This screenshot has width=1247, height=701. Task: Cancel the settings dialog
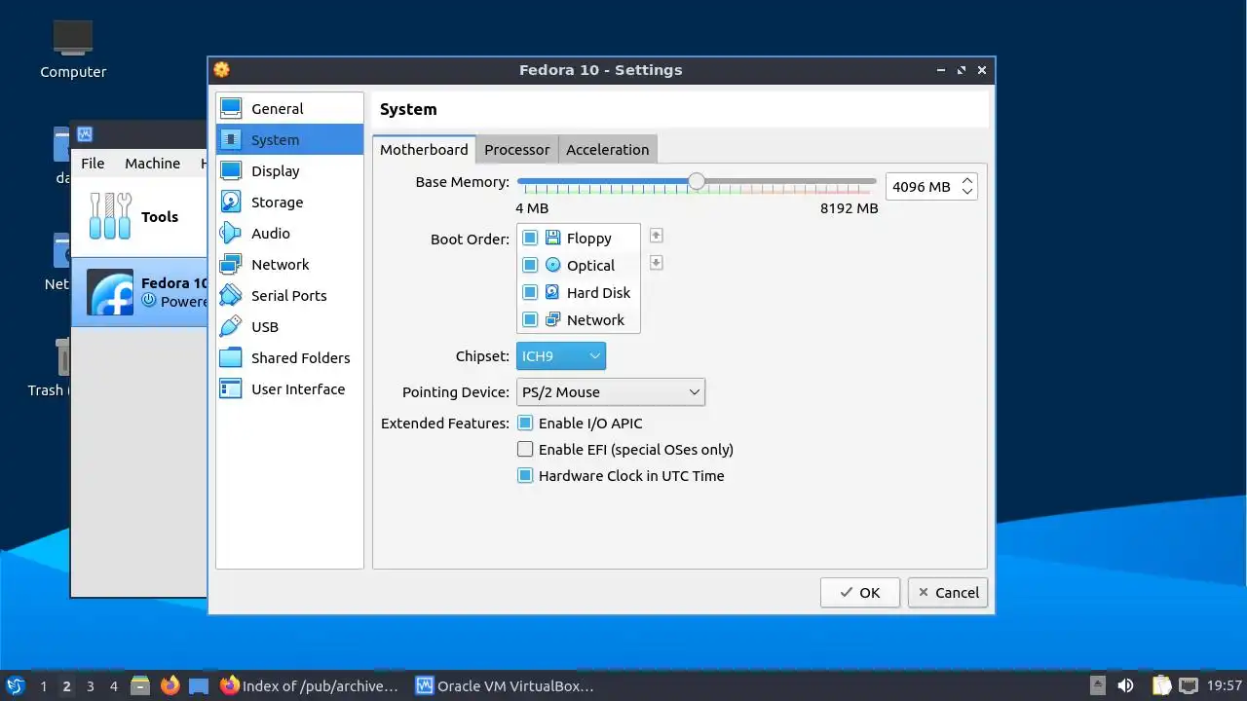pyautogui.click(x=948, y=593)
